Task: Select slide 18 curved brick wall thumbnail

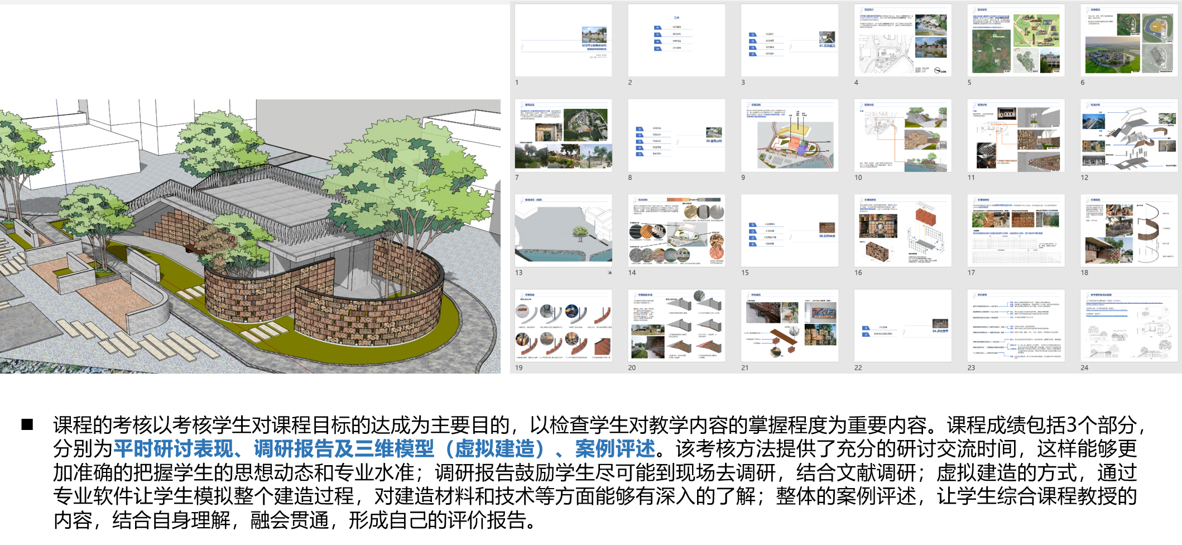Action: tap(1128, 231)
